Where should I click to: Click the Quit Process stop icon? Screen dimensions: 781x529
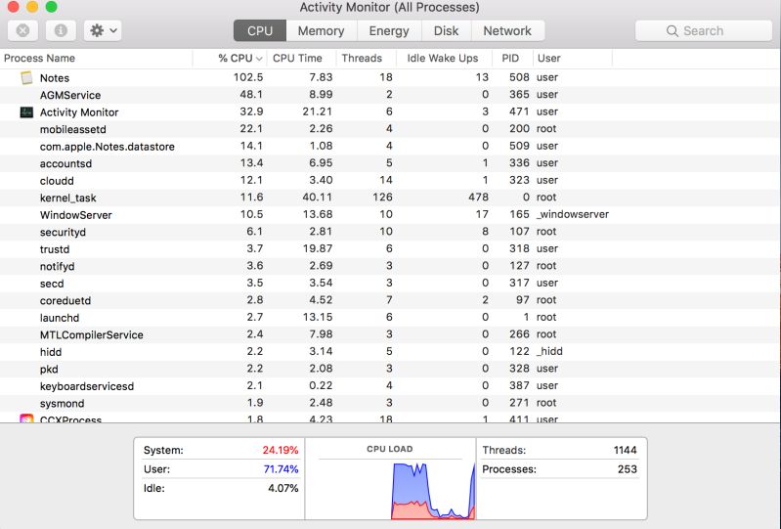pyautogui.click(x=22, y=31)
